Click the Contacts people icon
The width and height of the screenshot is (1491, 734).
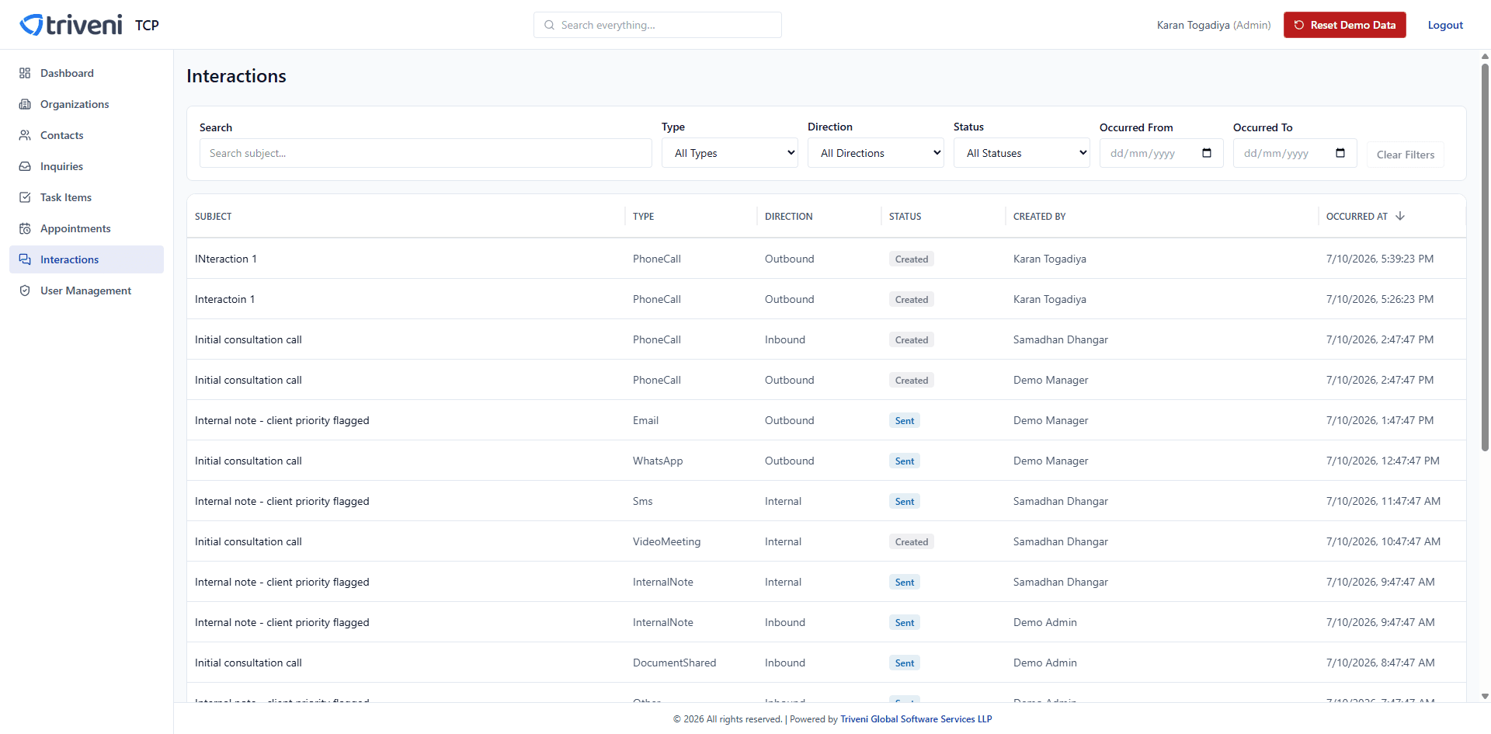click(x=25, y=135)
